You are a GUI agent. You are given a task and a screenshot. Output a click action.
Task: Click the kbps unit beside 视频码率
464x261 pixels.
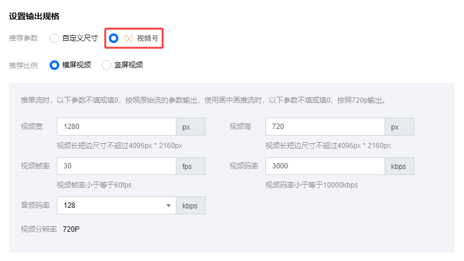[x=399, y=166]
